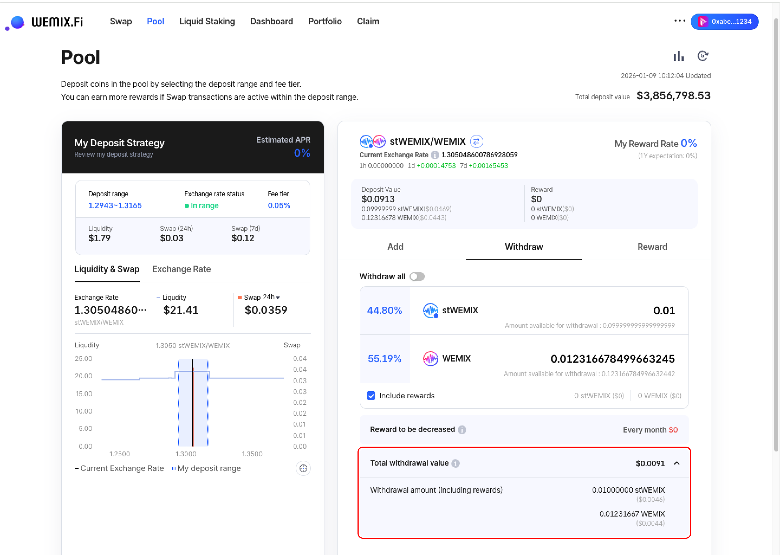Click the 5-second auto-refresh icon
This screenshot has height=555, width=780.
[x=703, y=56]
